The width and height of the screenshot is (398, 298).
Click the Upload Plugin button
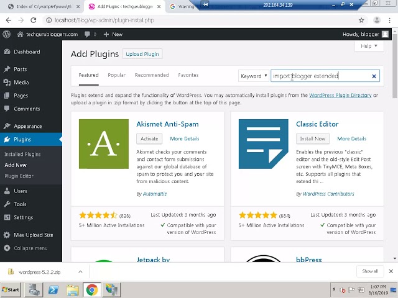(x=142, y=54)
